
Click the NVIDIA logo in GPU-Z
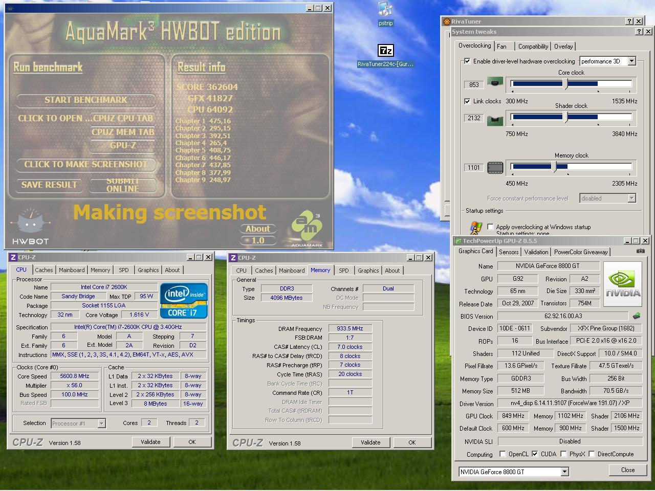[x=623, y=284]
